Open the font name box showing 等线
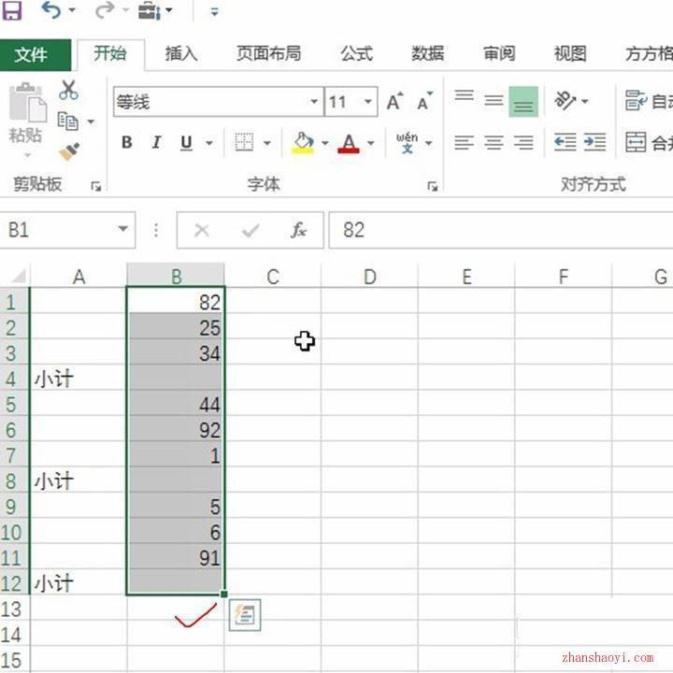This screenshot has height=673, width=673. point(219,102)
